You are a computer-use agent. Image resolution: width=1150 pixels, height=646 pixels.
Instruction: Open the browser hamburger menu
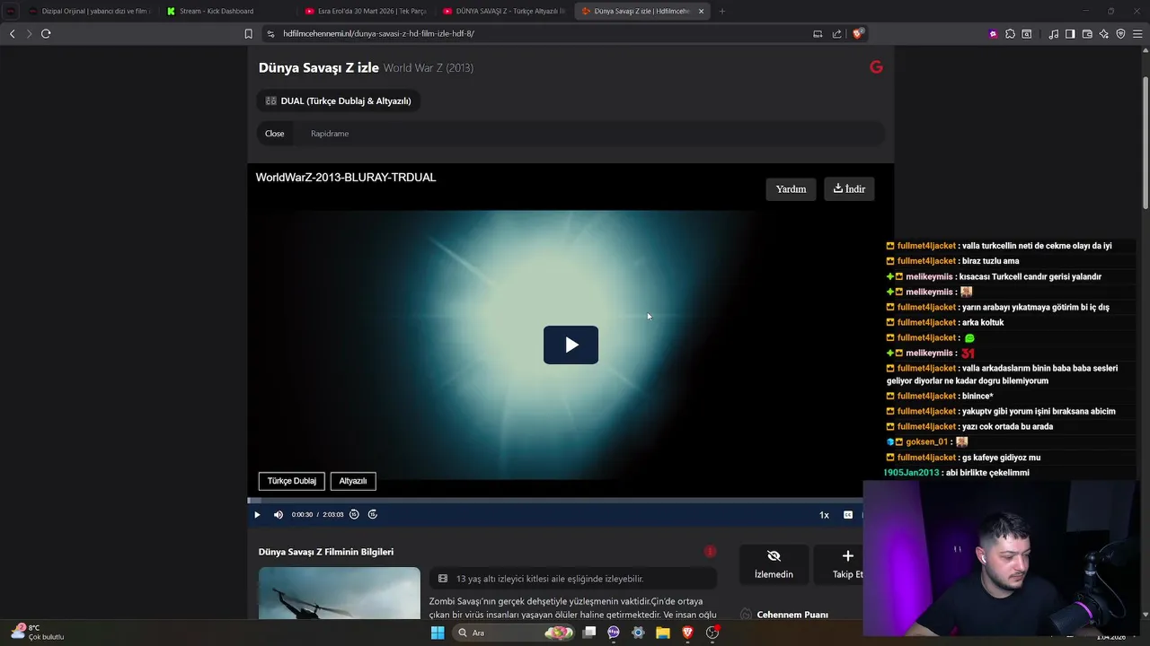coord(1137,34)
